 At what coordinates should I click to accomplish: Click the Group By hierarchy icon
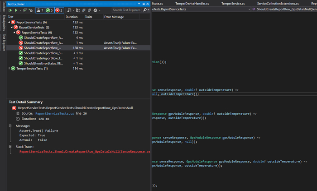77,10
